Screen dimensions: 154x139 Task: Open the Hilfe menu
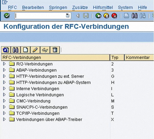tap(142, 7)
